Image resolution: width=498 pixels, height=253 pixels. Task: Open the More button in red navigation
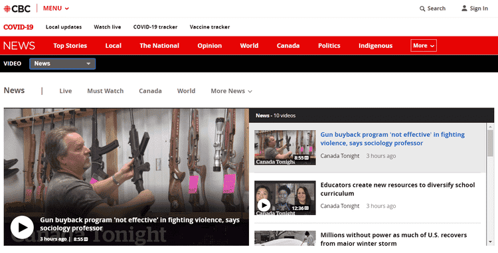click(424, 45)
